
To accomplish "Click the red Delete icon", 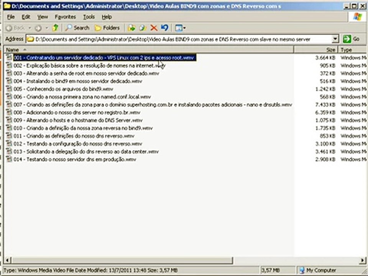I will pyautogui.click(x=154, y=28).
